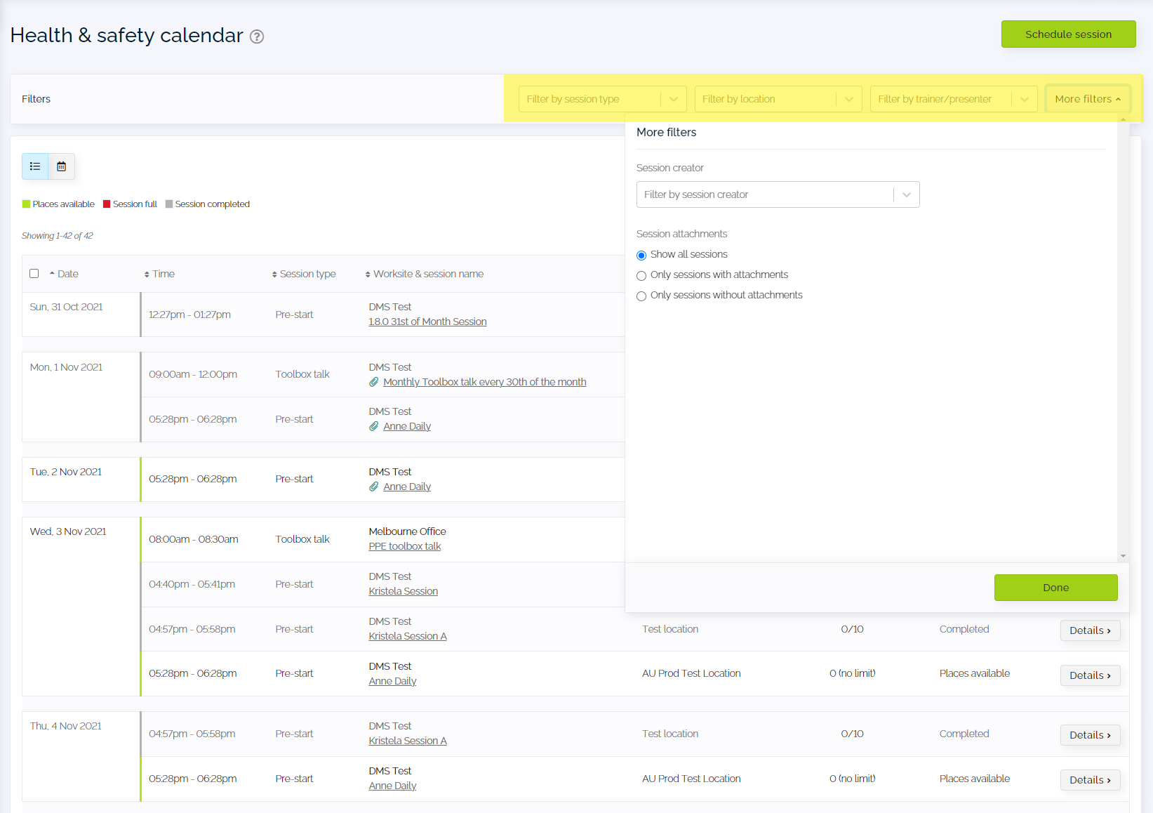Click green Places available legend swatch

pos(26,204)
